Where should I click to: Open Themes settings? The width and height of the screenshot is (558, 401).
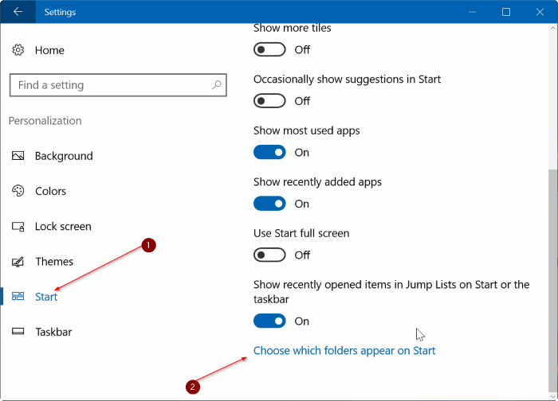[54, 262]
